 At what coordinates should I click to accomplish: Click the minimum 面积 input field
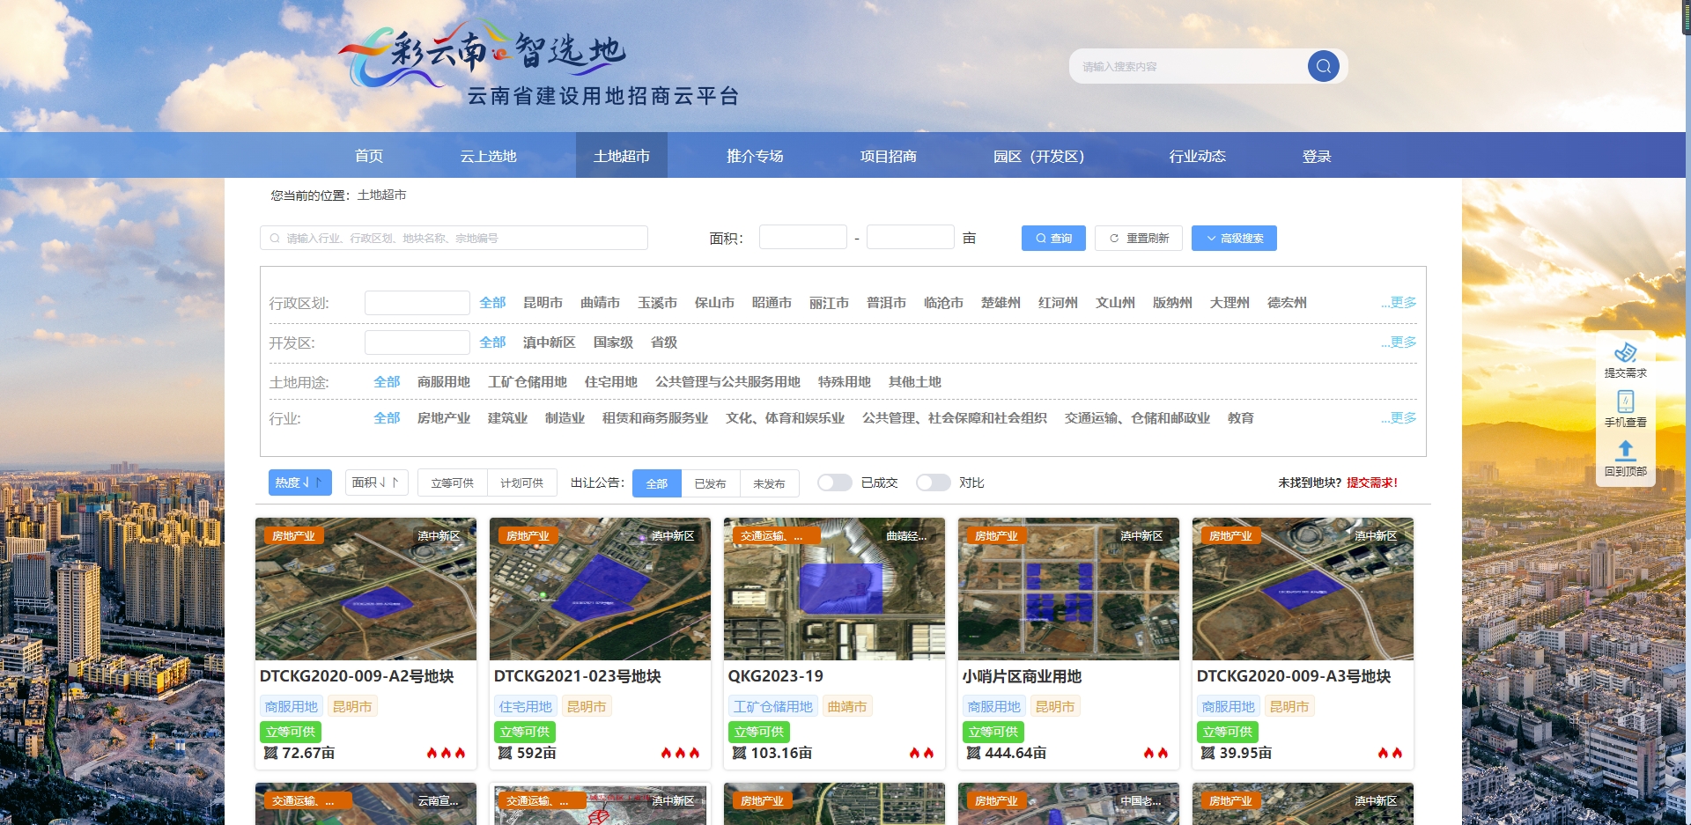tap(803, 238)
